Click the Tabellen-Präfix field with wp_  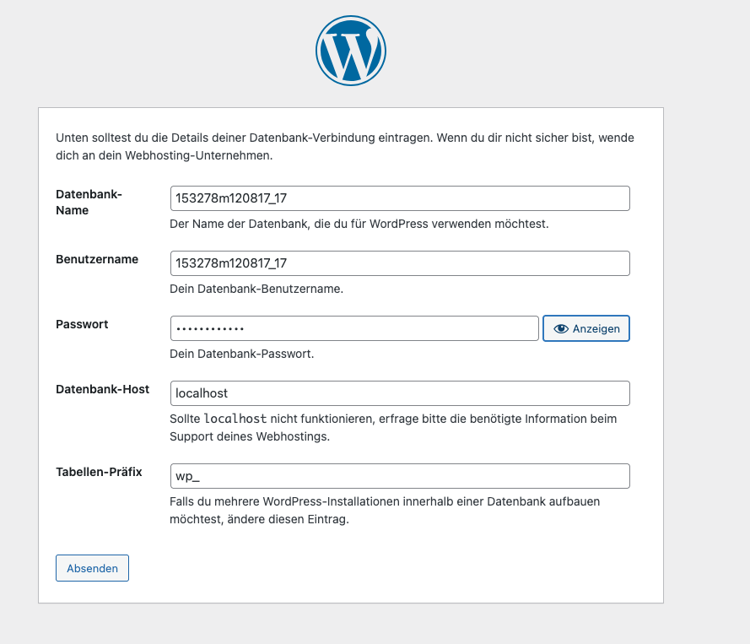coord(400,476)
